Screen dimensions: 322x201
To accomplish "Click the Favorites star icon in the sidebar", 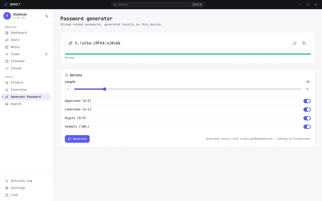I will 7,90.
